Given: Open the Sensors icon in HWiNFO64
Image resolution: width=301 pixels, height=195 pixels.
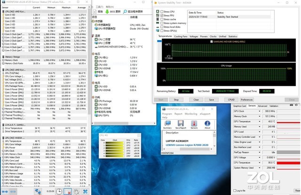Looking at the screenshot, I should coord(194,124).
